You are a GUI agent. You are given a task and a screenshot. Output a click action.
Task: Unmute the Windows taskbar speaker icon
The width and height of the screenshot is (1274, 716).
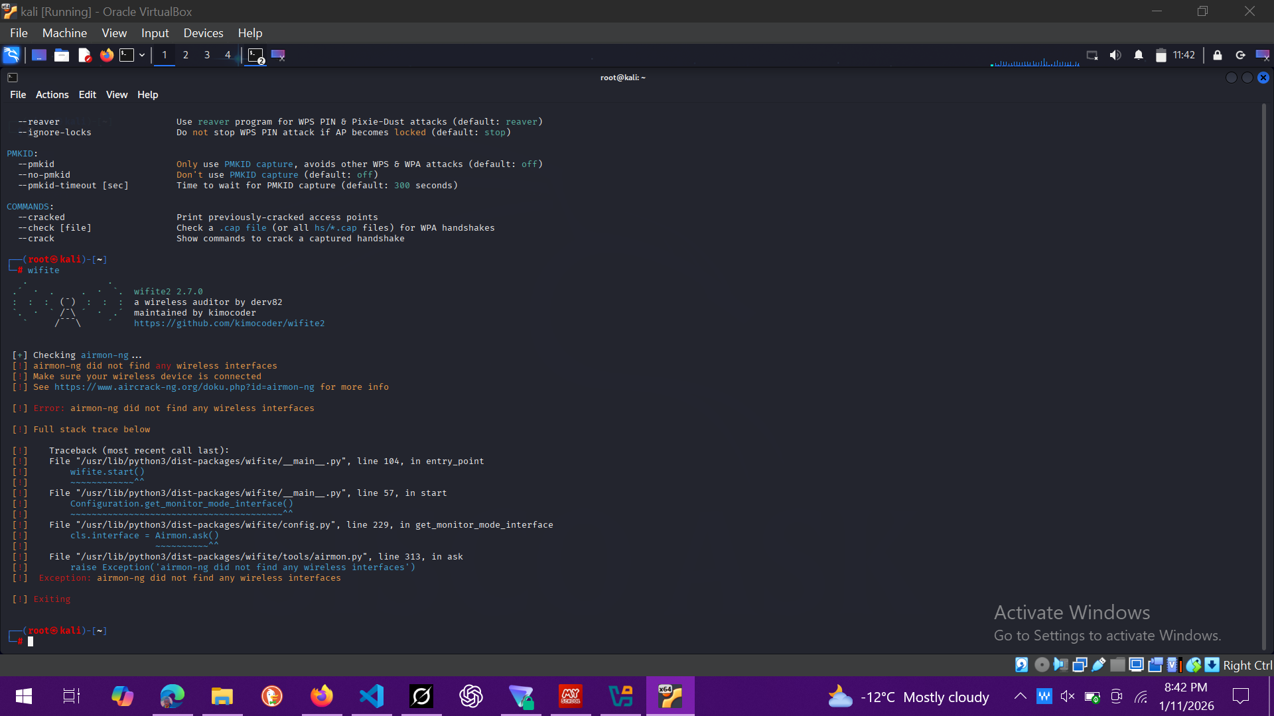pyautogui.click(x=1068, y=696)
